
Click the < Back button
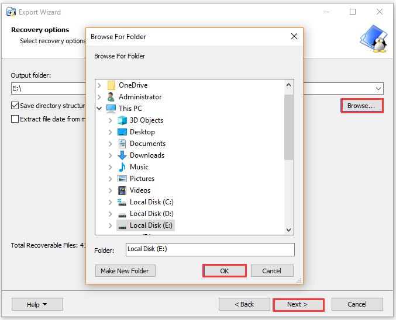pos(245,304)
